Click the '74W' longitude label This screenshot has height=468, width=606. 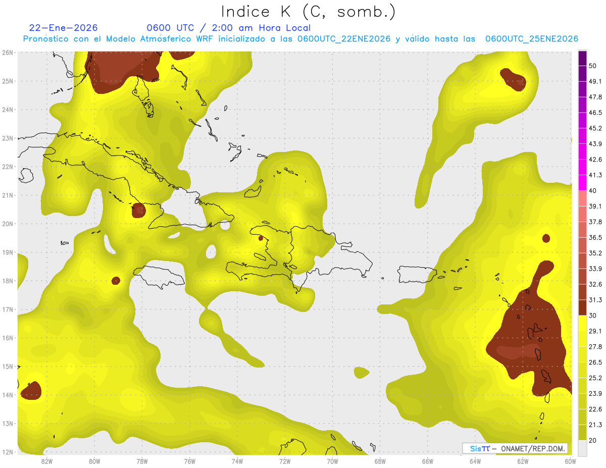click(x=237, y=461)
